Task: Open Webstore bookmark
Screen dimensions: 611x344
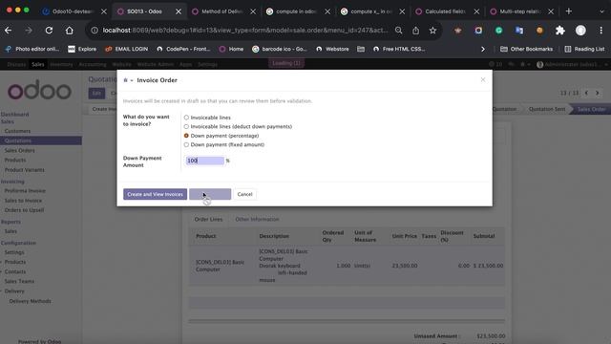Action: 332,49
